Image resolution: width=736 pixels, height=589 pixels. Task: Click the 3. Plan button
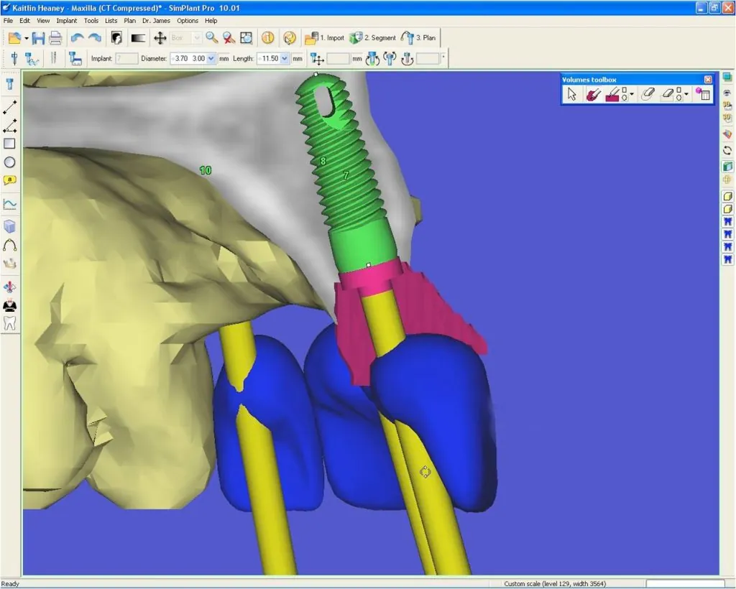pos(418,38)
